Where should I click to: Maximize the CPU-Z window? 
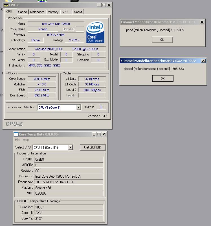click(104, 5)
